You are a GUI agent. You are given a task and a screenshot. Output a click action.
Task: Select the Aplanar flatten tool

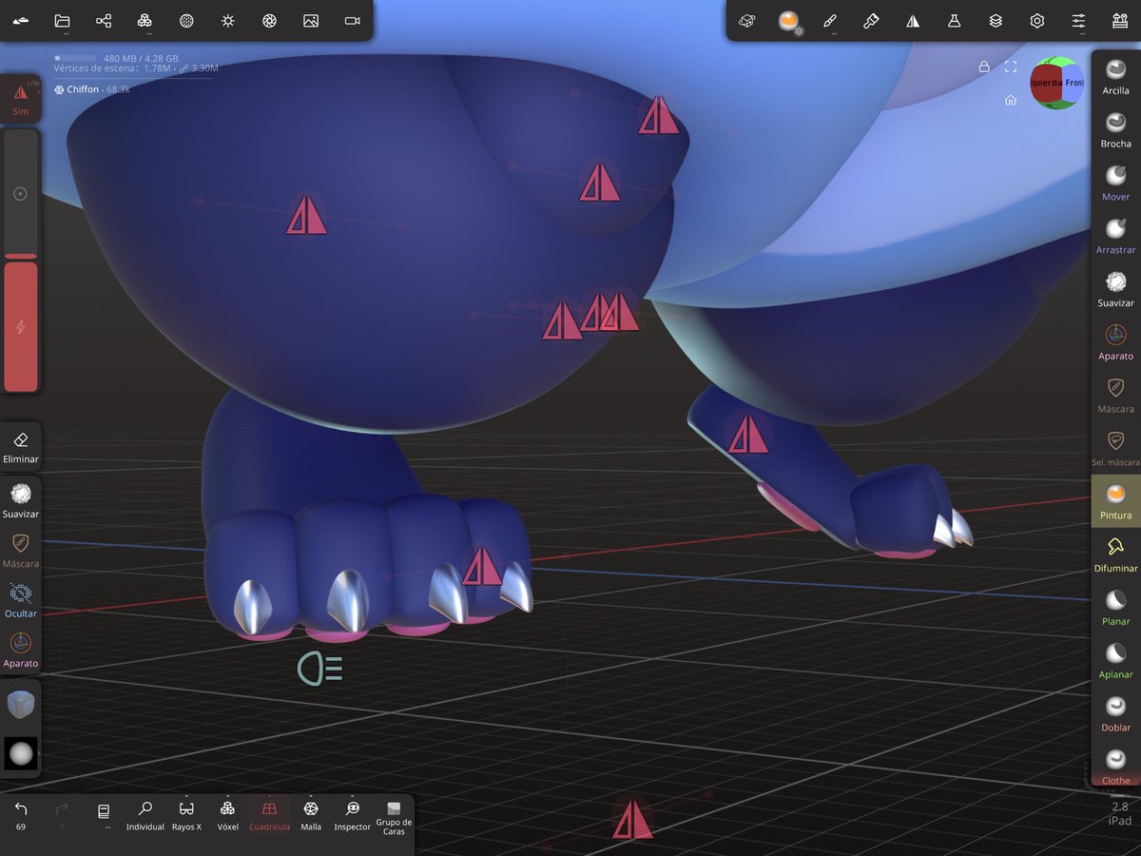(x=1116, y=660)
